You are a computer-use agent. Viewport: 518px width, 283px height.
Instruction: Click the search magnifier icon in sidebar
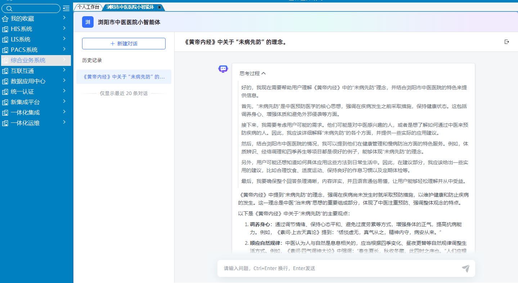10,8
